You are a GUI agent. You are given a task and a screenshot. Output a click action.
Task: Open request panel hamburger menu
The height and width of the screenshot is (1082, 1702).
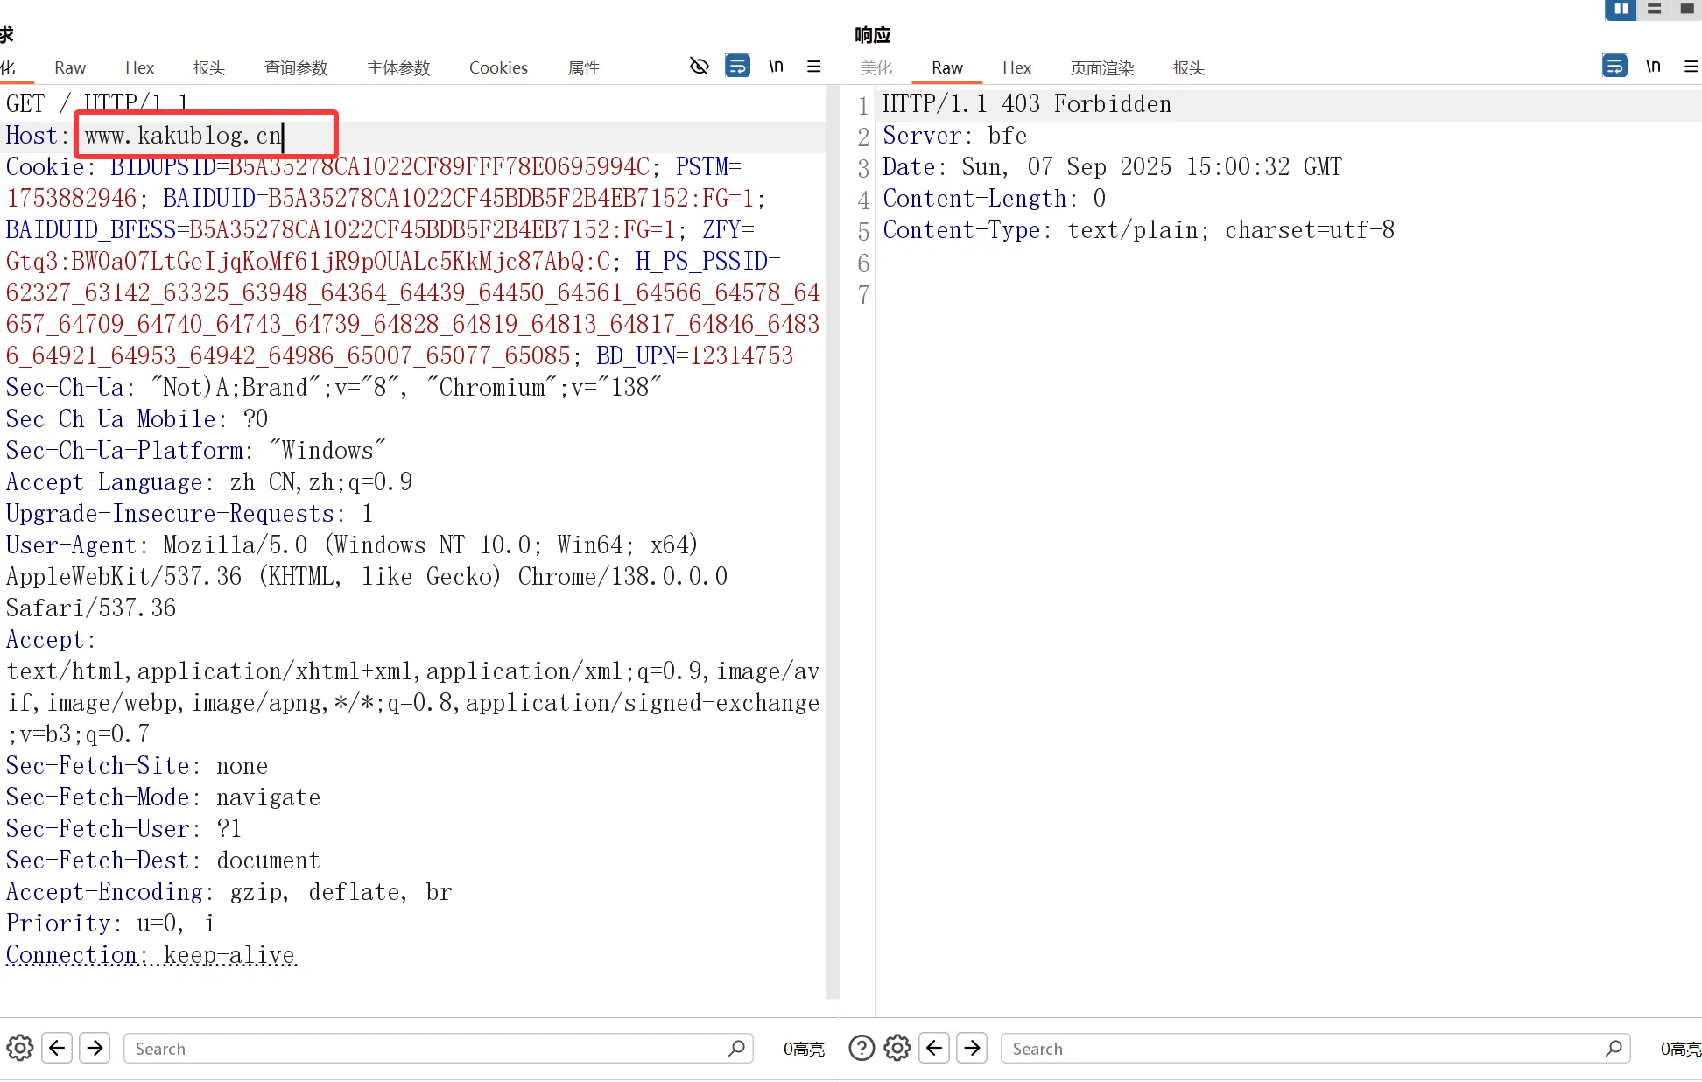[x=813, y=66]
